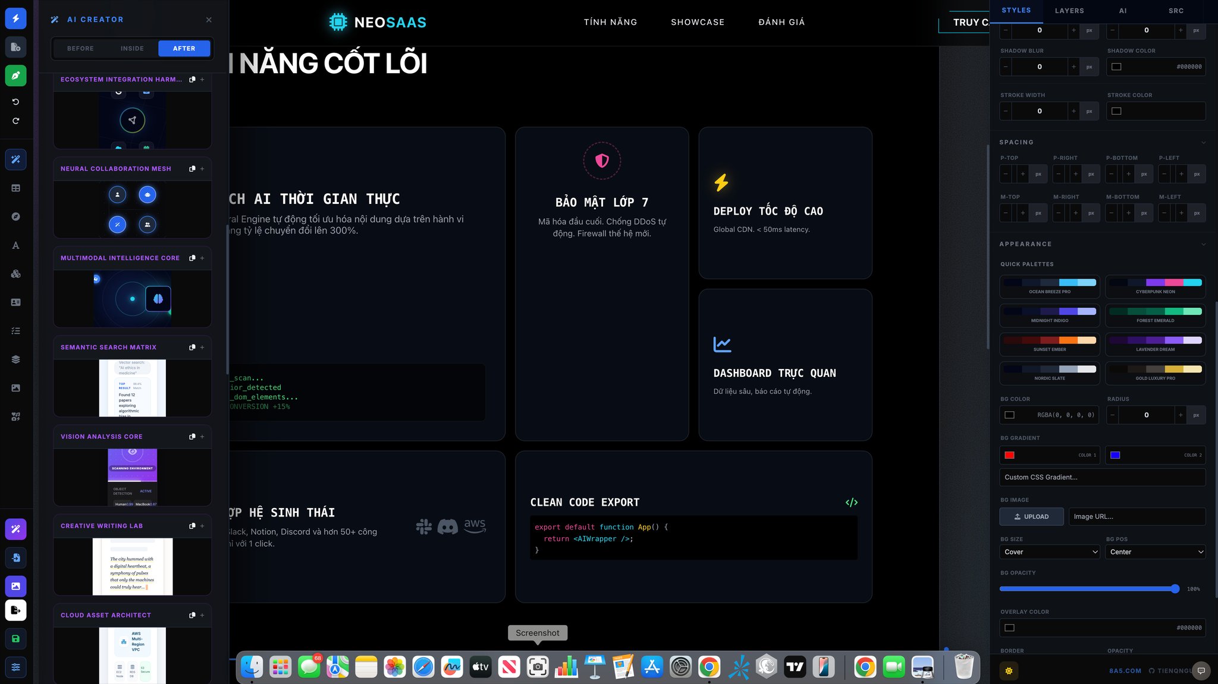This screenshot has height=684, width=1218.
Task: Decrease SHADOW BLUR with minus button
Action: (1006, 67)
